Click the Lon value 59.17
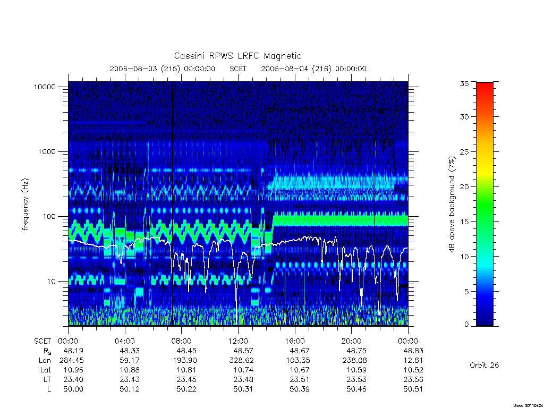Viewport: 544px width, 408px height. tap(130, 361)
